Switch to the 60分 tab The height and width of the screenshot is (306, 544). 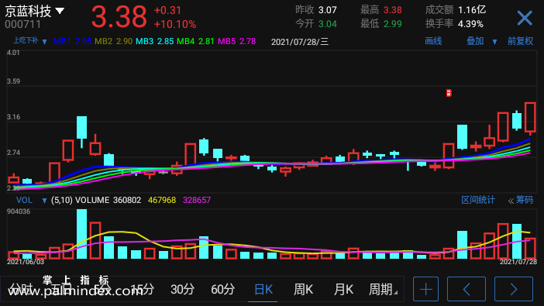coord(222,289)
